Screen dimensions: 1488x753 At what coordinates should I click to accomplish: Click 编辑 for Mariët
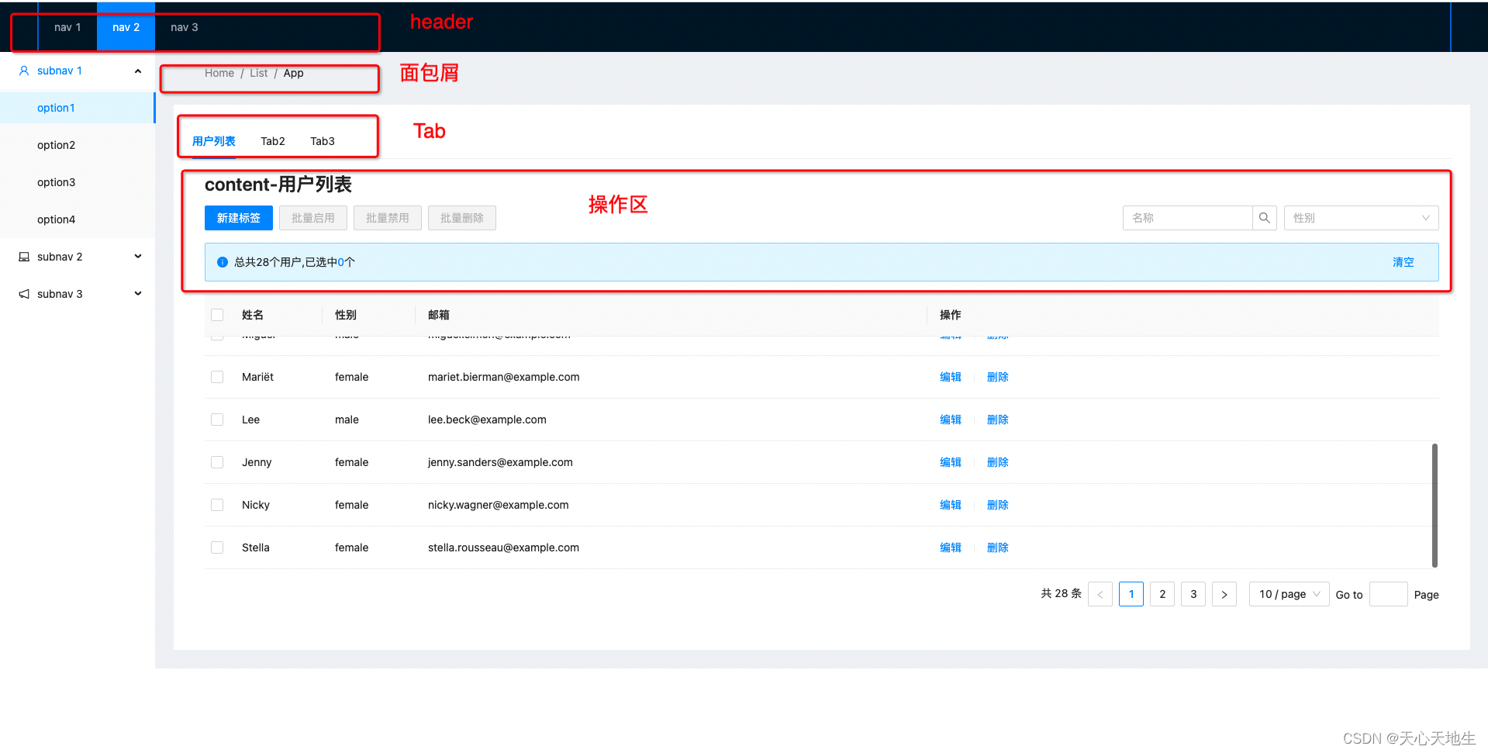click(x=951, y=377)
